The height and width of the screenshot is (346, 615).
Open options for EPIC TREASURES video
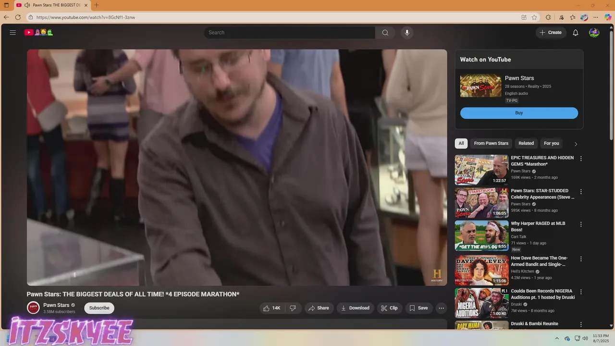tap(581, 159)
